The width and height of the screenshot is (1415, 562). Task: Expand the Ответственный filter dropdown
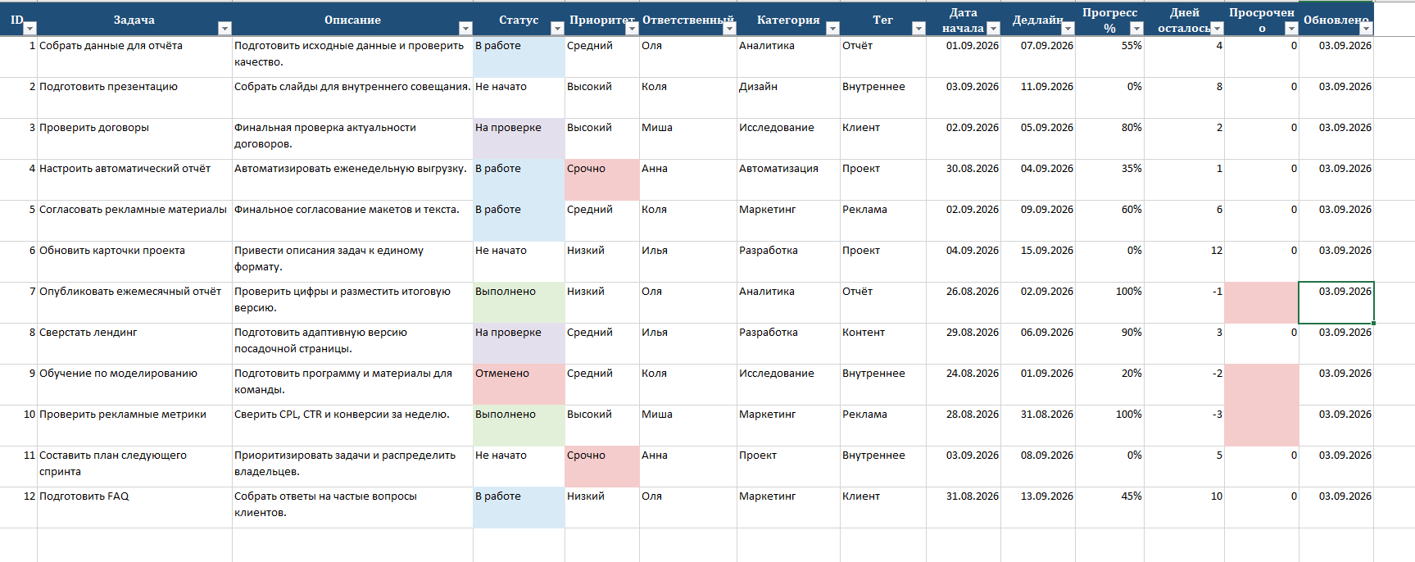(x=729, y=29)
